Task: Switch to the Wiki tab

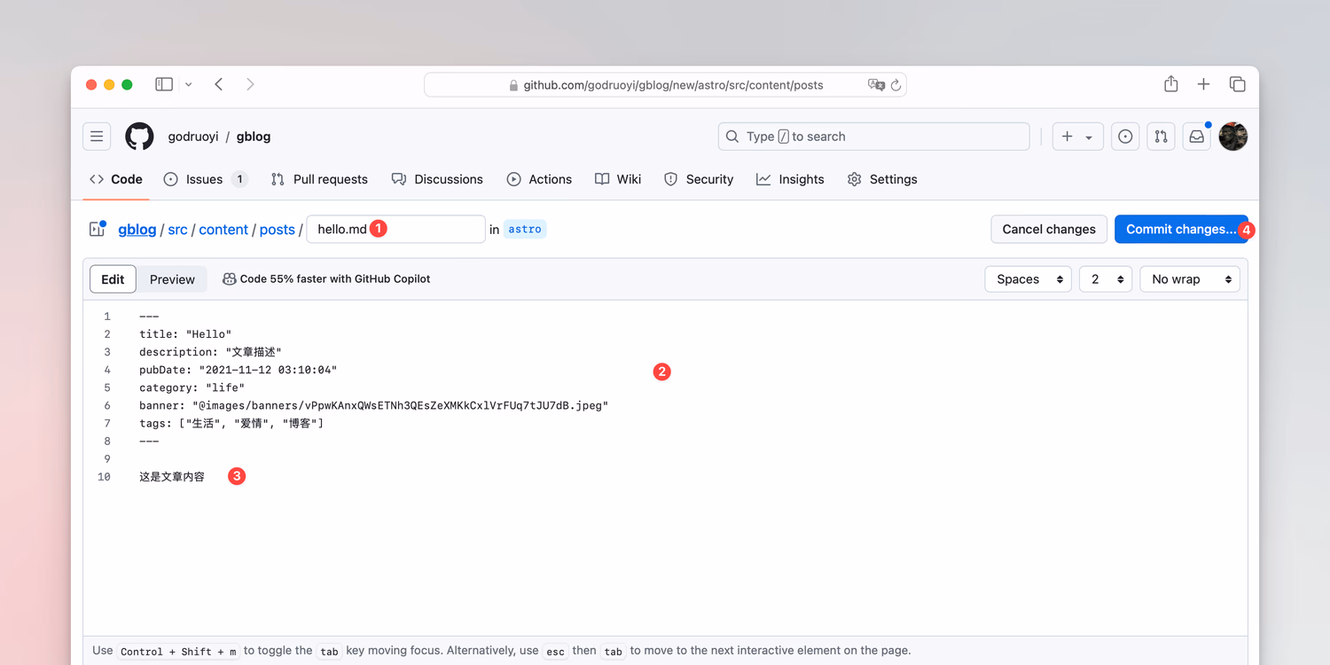Action: 618,179
